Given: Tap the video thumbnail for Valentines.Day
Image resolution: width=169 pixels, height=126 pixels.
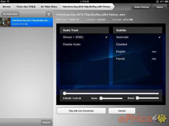Looking at the screenshot, I should click(5, 22).
